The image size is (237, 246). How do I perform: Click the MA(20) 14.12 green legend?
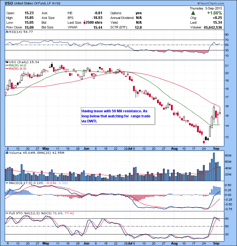16,66
